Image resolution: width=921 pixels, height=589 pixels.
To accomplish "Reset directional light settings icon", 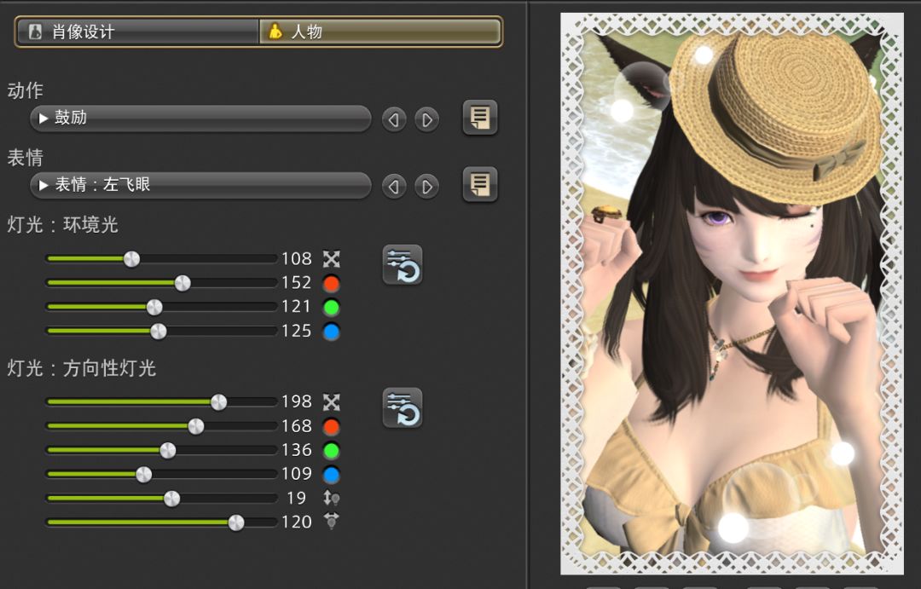I will [x=403, y=407].
